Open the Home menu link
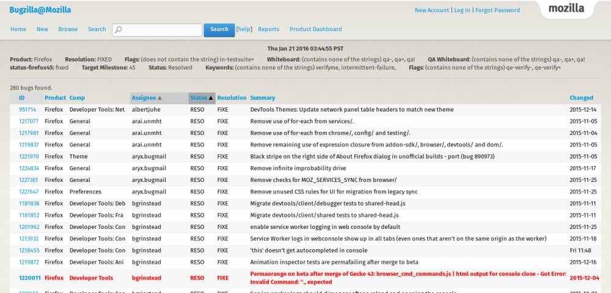 coord(18,29)
